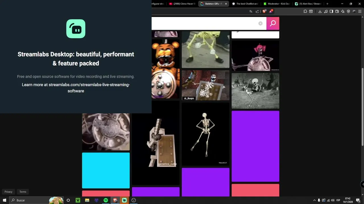The image size is (364, 204).
Task: Click the cyan placeholder GIF tile
Action: pyautogui.click(x=106, y=171)
